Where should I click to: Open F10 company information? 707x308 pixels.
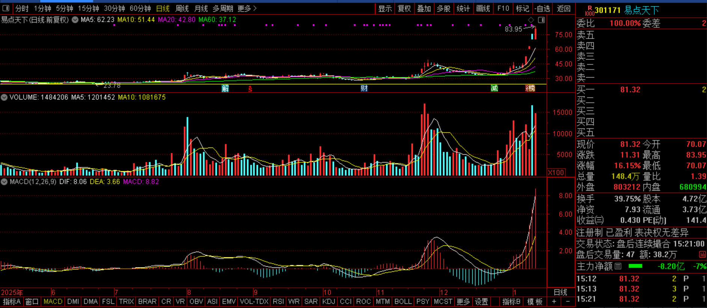pyautogui.click(x=503, y=9)
